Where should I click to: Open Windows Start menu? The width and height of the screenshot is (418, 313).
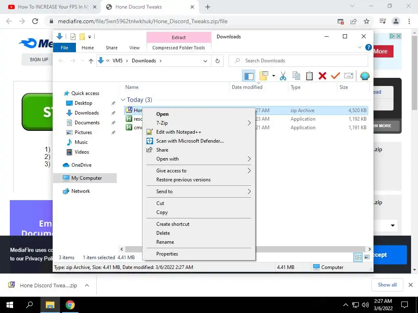(x=10, y=305)
